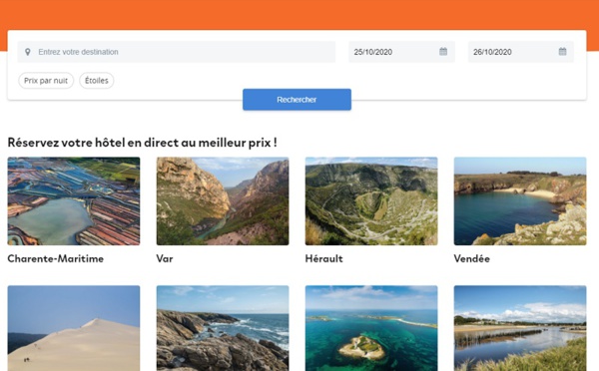Click heading 'Réservez votre hôtel en direct'

pos(142,143)
